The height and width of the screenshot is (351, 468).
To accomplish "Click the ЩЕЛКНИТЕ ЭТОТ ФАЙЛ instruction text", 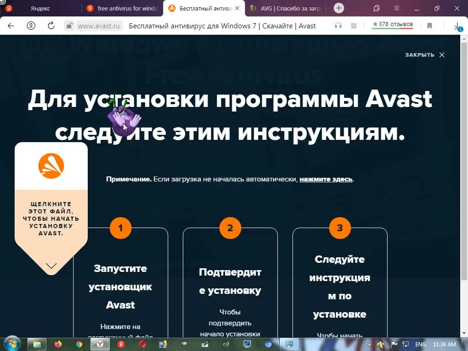I will coord(51,219).
